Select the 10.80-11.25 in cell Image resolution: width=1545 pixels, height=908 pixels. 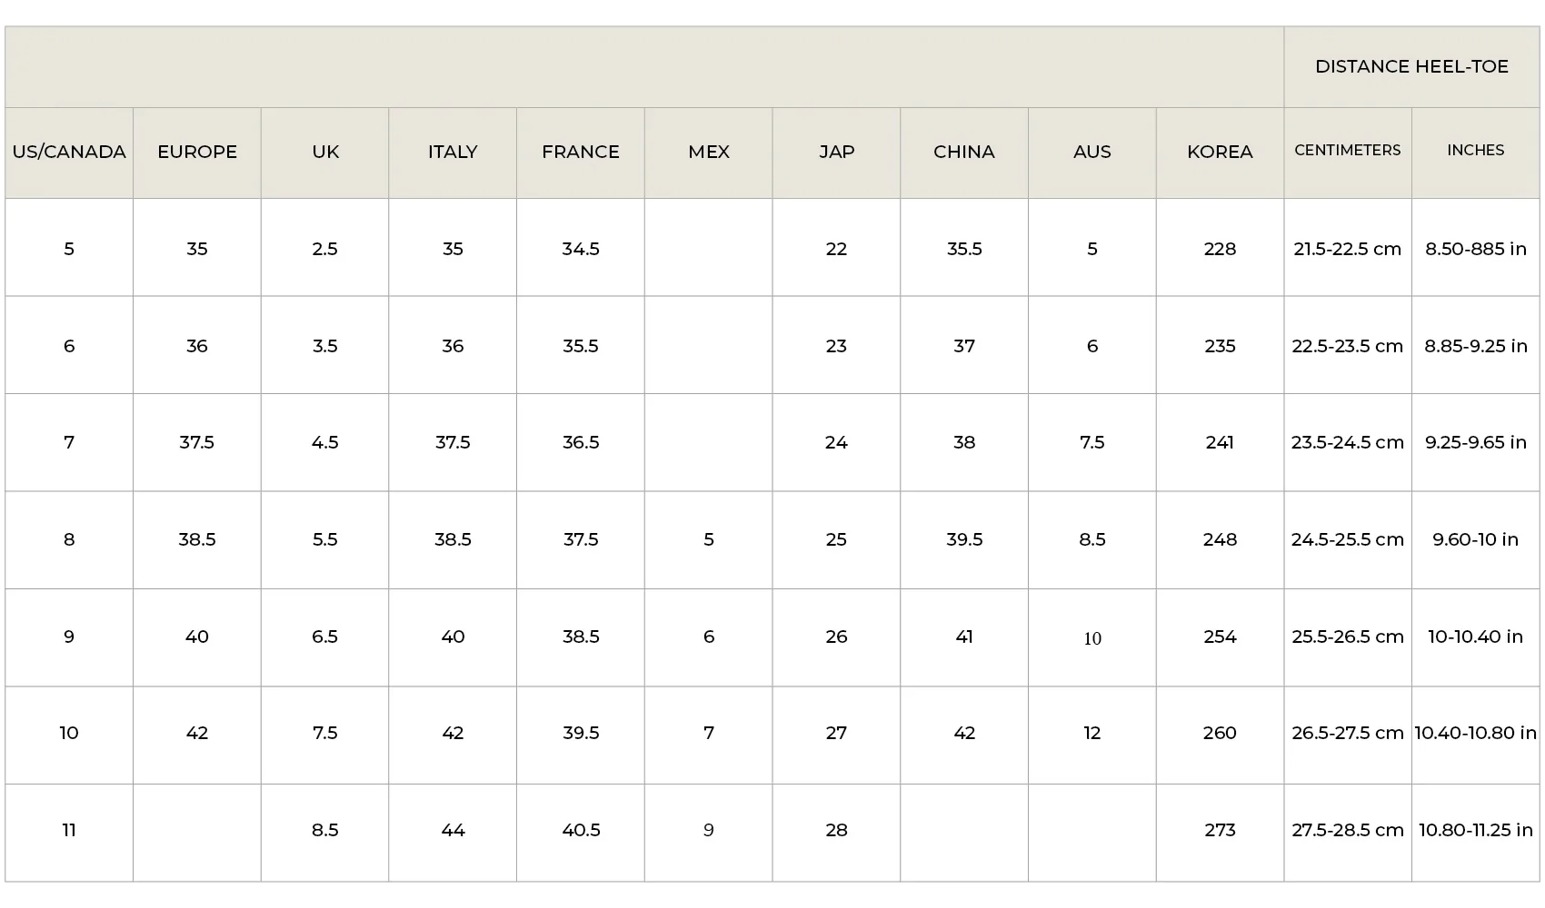pyautogui.click(x=1476, y=830)
